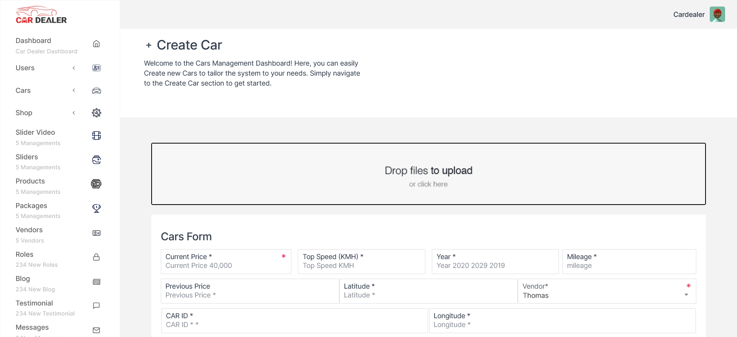The image size is (737, 337).
Task: Click the Messages envelope icon
Action: pos(96,330)
